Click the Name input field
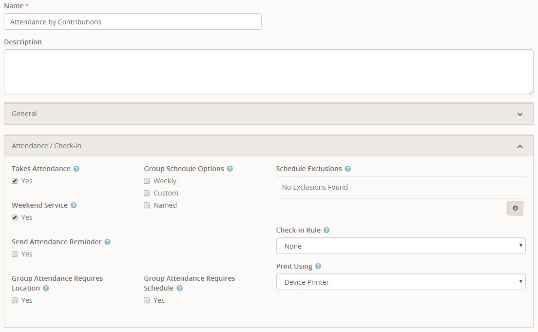538x332 pixels. tap(133, 21)
